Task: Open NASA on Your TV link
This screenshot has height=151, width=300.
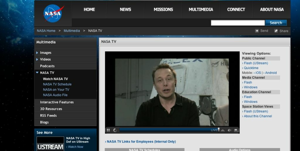Action: click(x=56, y=89)
